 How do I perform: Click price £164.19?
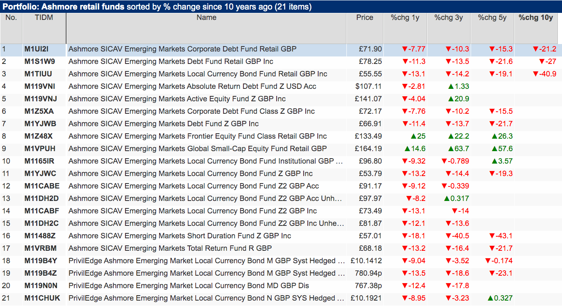368,149
